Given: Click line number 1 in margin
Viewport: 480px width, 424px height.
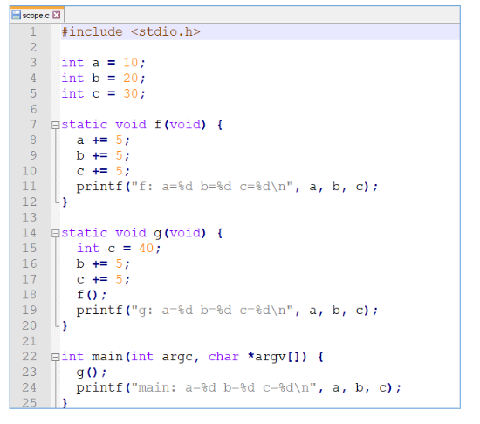Looking at the screenshot, I should [x=33, y=31].
